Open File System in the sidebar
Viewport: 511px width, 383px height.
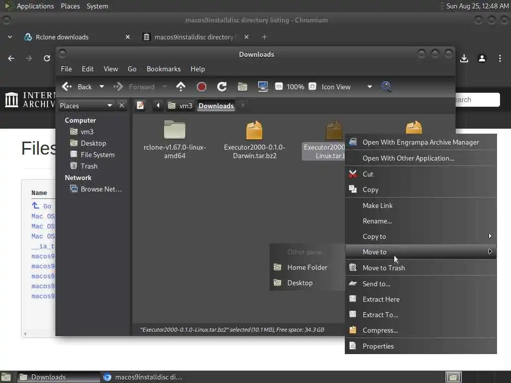[97, 155]
